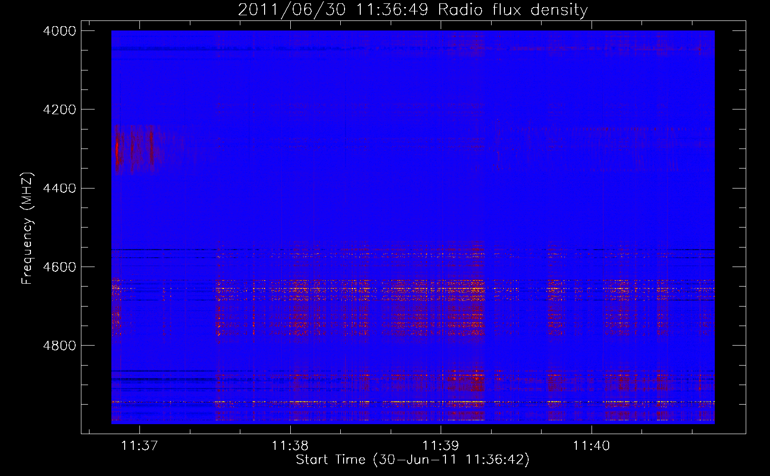This screenshot has width=770, height=476.
Task: Click the 'Start Time (30-Jun-11 11:36:42)' axis label
Action: [413, 460]
